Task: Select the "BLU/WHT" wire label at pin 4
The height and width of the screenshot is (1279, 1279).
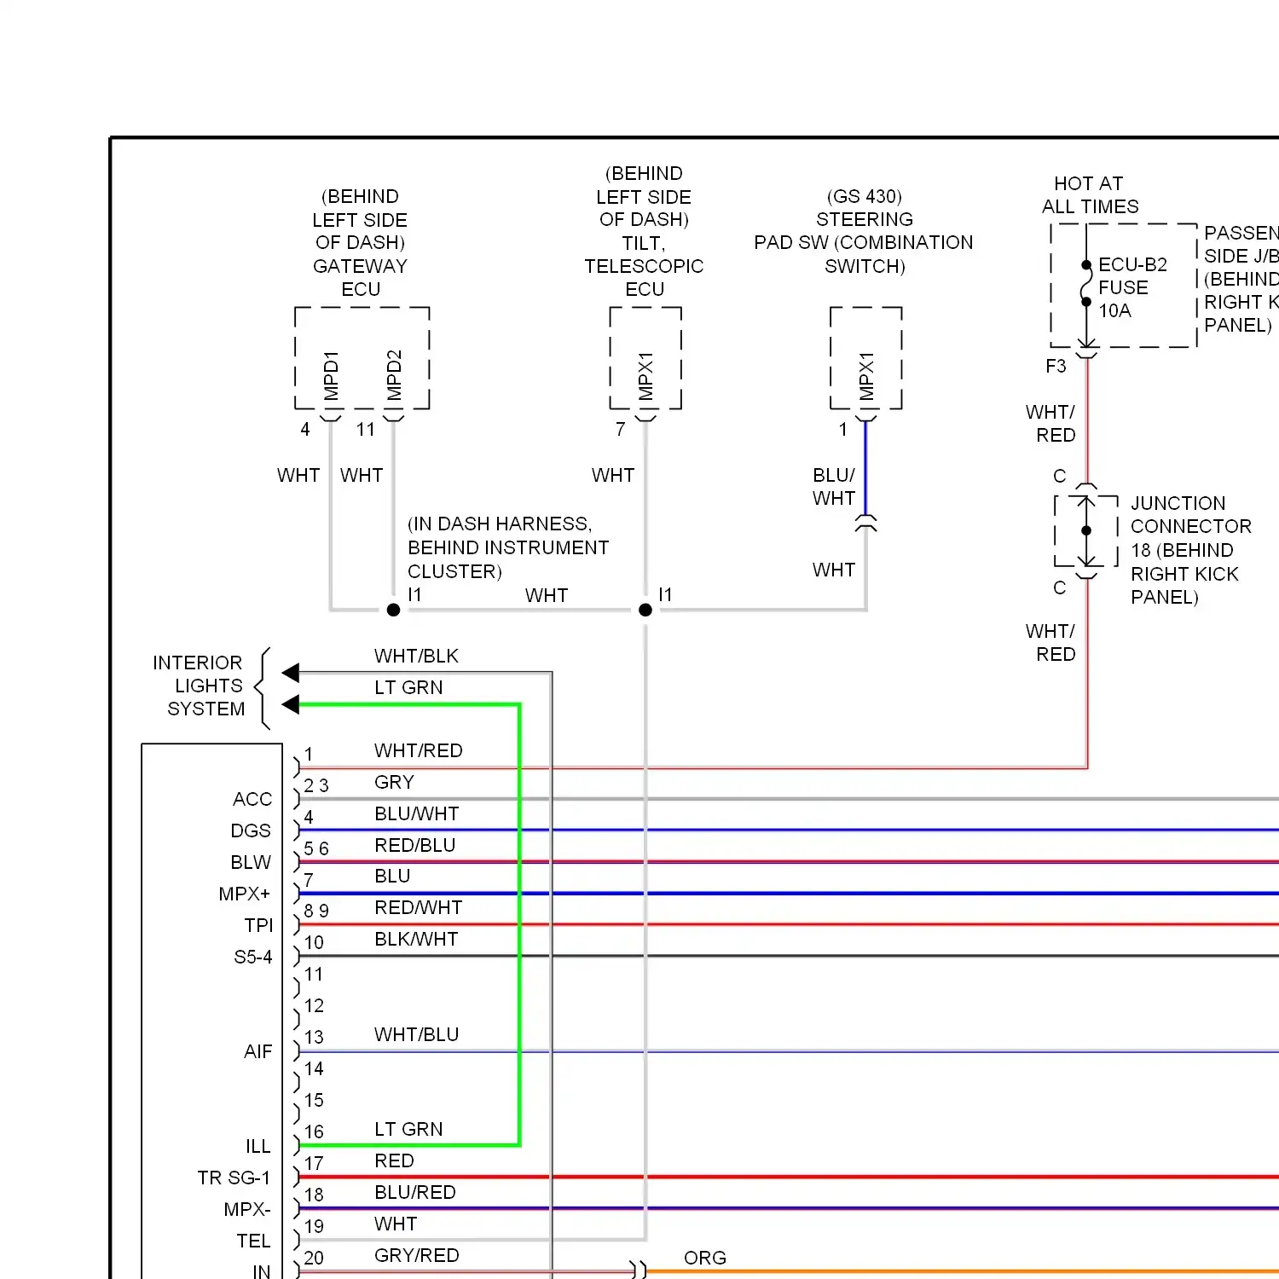Action: 416,813
